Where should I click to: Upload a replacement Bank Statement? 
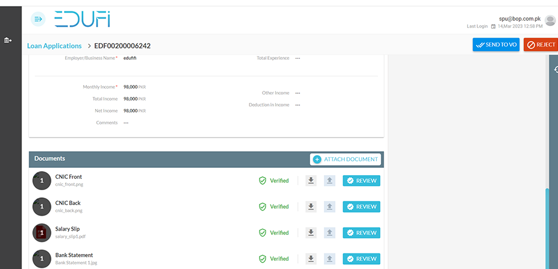point(329,259)
